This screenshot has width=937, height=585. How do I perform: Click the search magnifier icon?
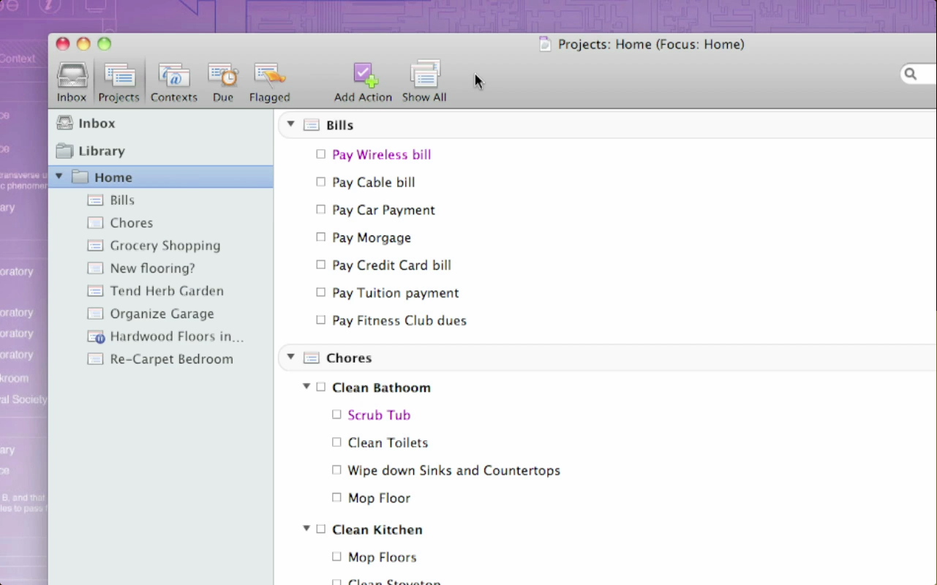click(x=911, y=74)
